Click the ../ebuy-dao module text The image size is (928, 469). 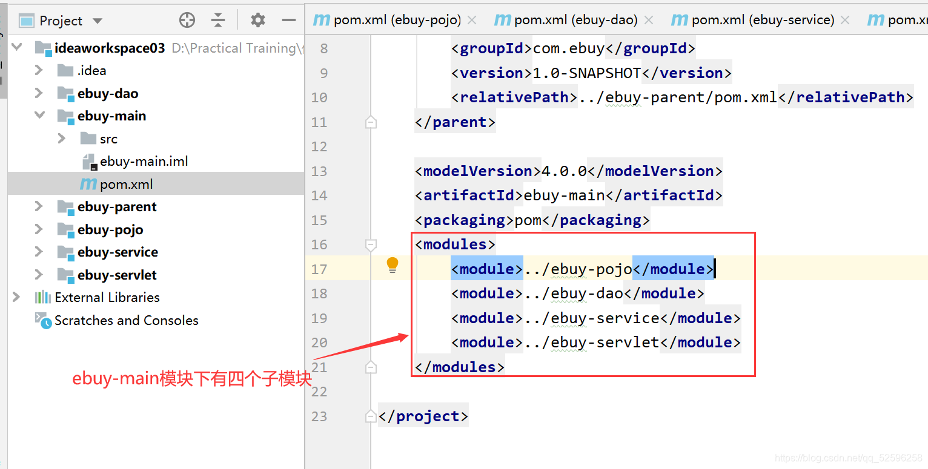click(x=573, y=294)
